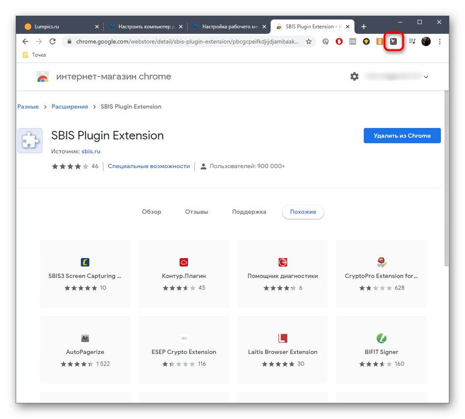
Task: Click the red Контур.Плагин cloud icon
Action: [x=184, y=262]
